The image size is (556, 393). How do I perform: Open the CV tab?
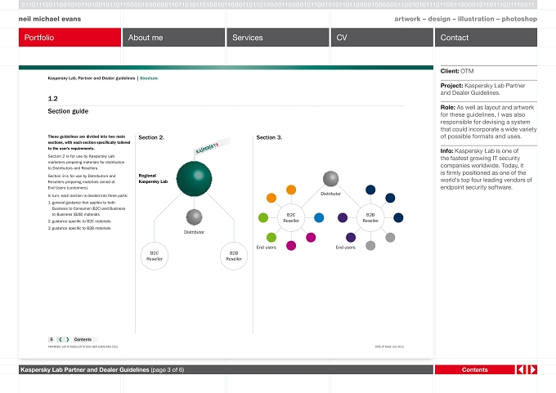tap(382, 38)
